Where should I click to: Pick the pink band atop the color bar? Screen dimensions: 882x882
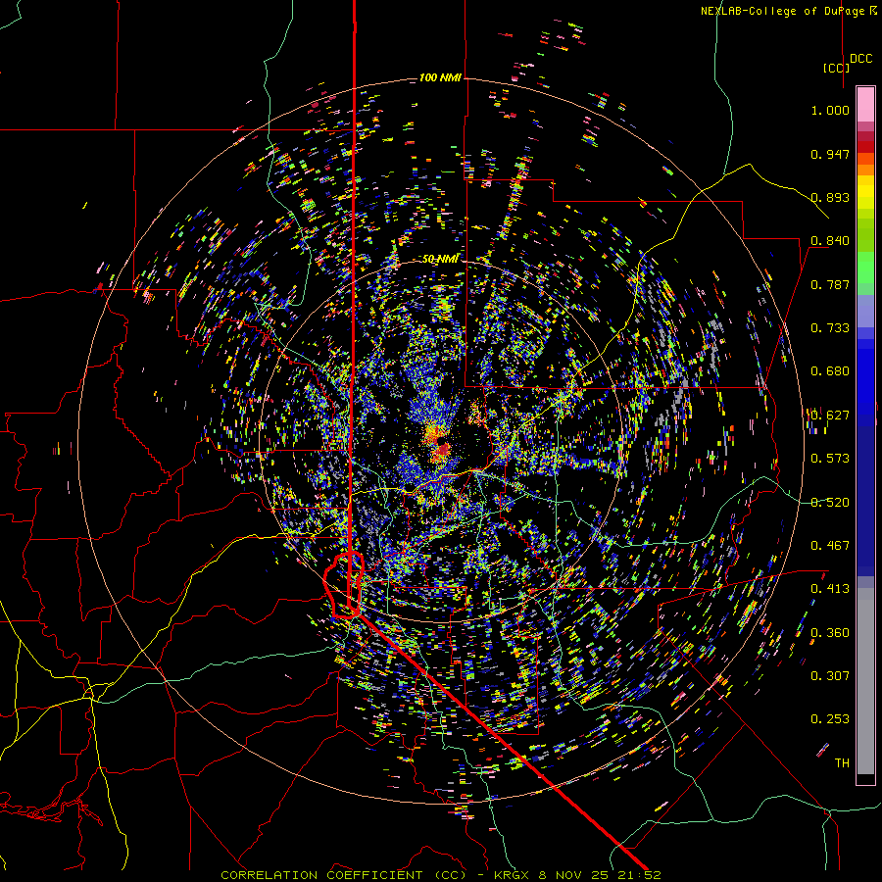pos(865,104)
